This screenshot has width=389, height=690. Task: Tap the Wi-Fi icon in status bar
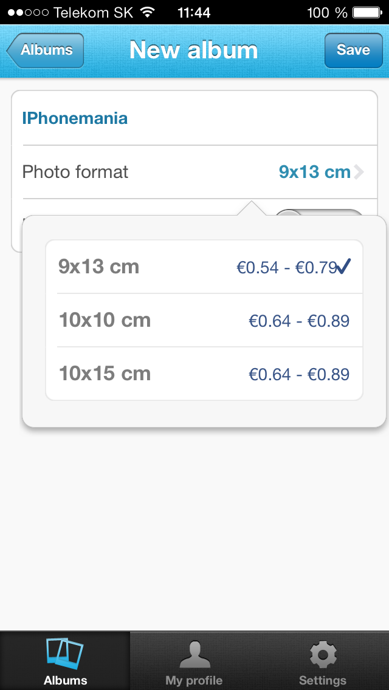[x=147, y=12]
